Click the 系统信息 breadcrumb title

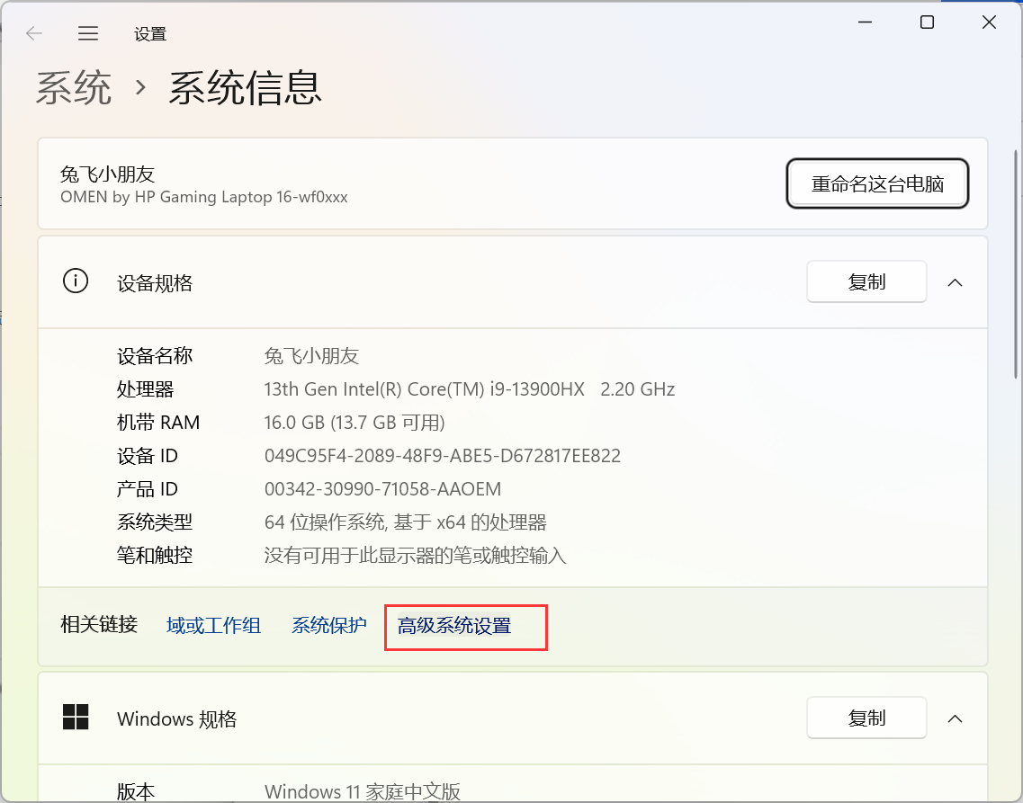(x=246, y=88)
